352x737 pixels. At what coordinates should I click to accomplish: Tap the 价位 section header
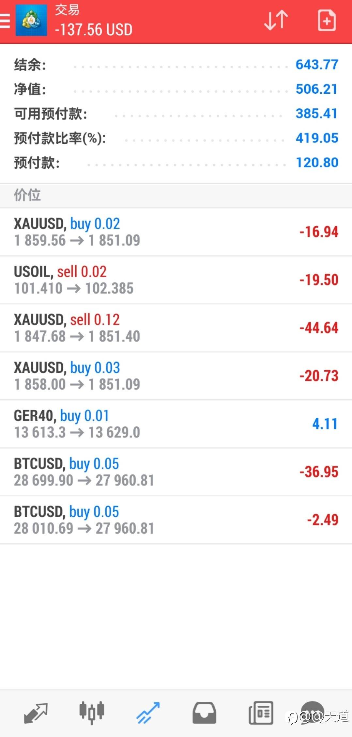click(x=27, y=195)
